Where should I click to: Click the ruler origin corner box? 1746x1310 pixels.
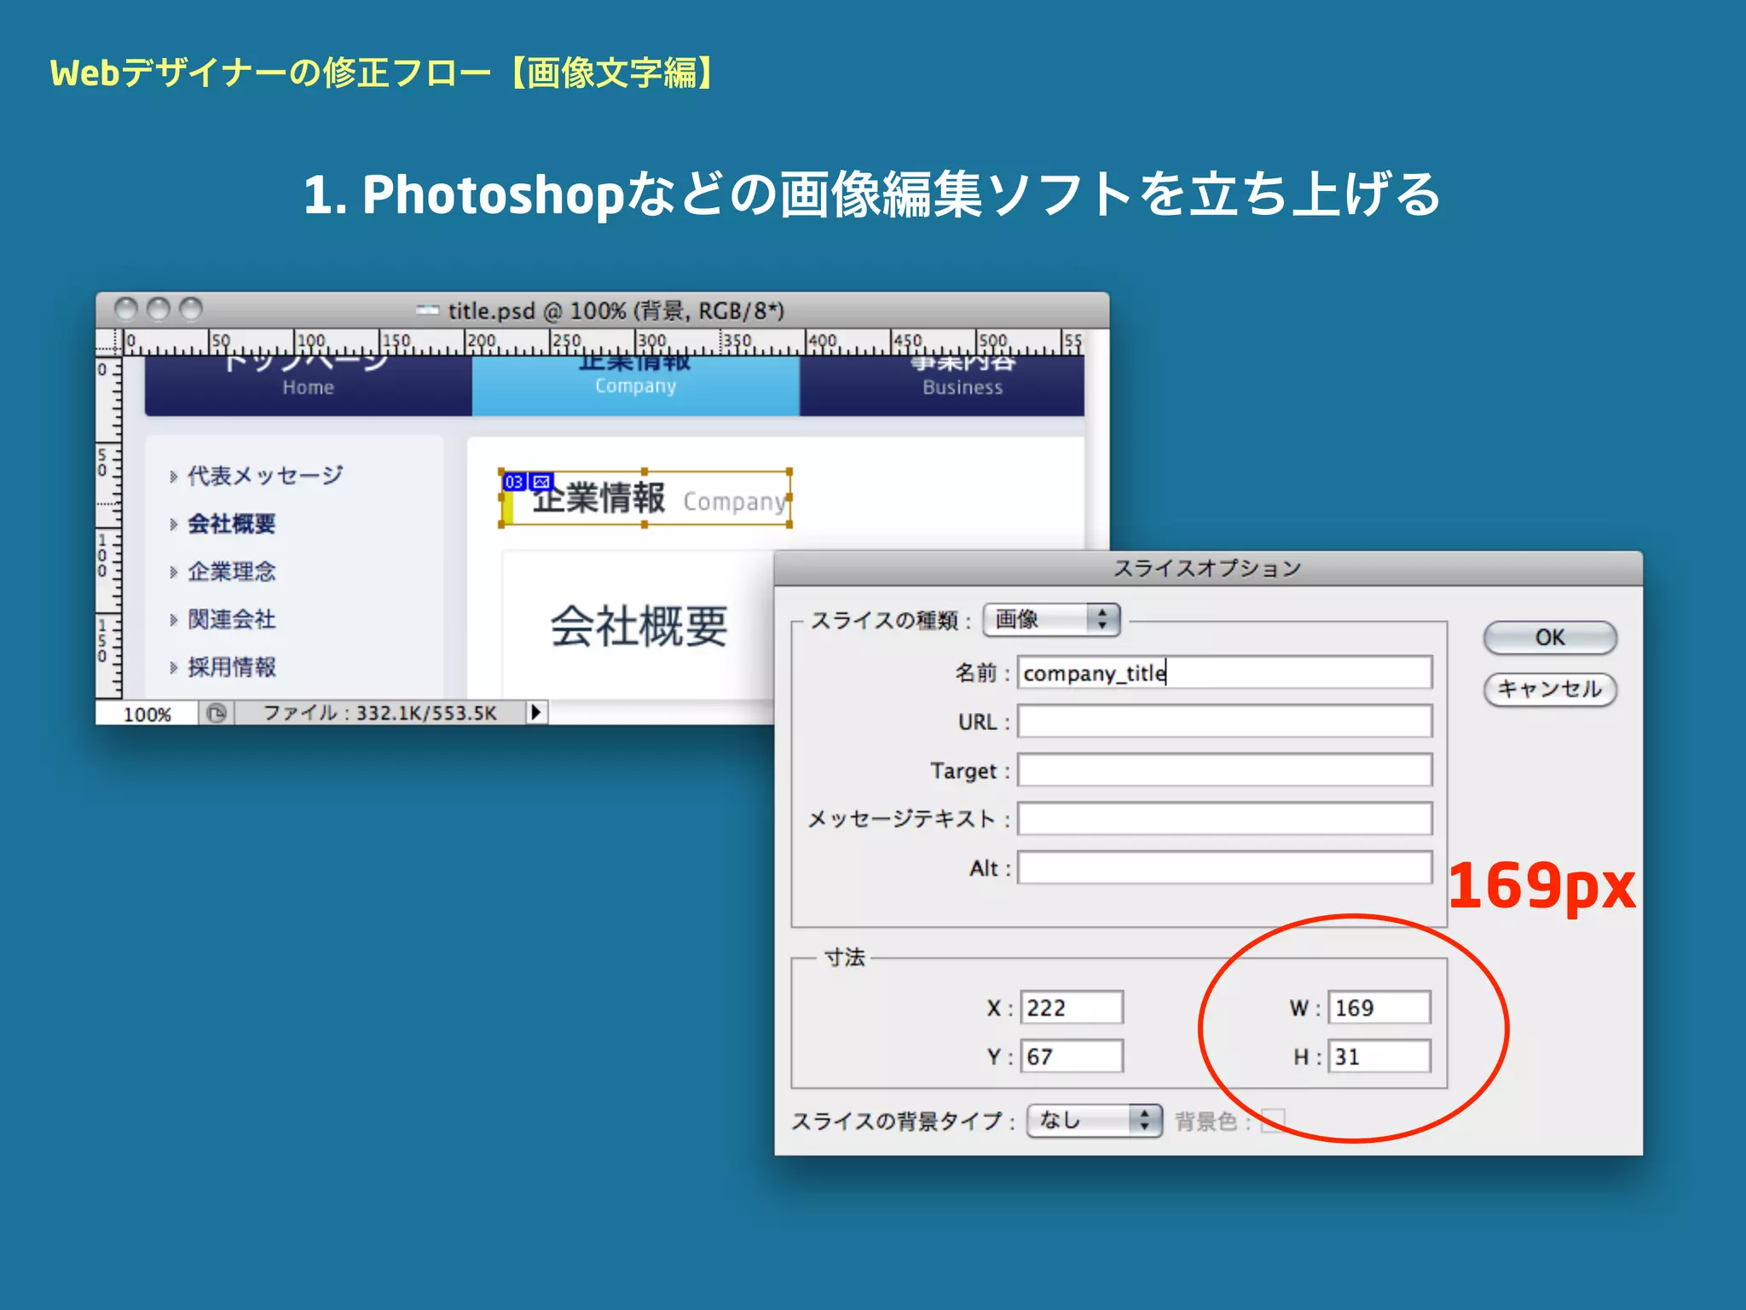[x=108, y=342]
